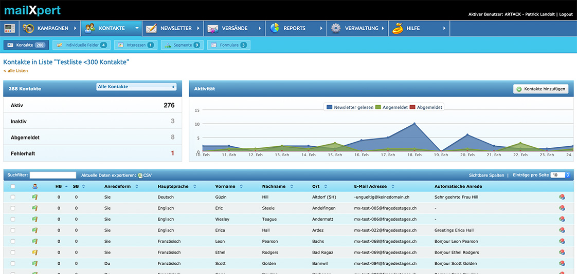
Task: Check the box for Güzin Hill row
Action: pyautogui.click(x=13, y=197)
